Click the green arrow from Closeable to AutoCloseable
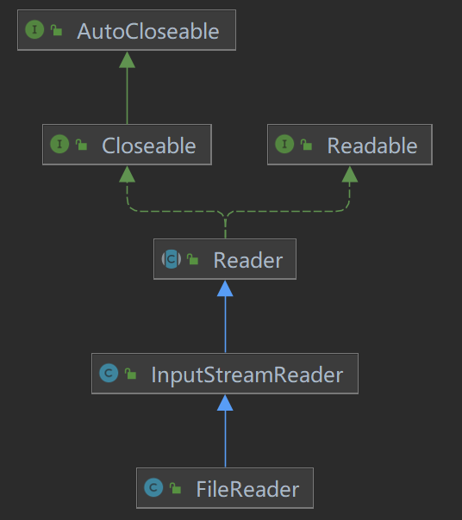 coord(128,88)
